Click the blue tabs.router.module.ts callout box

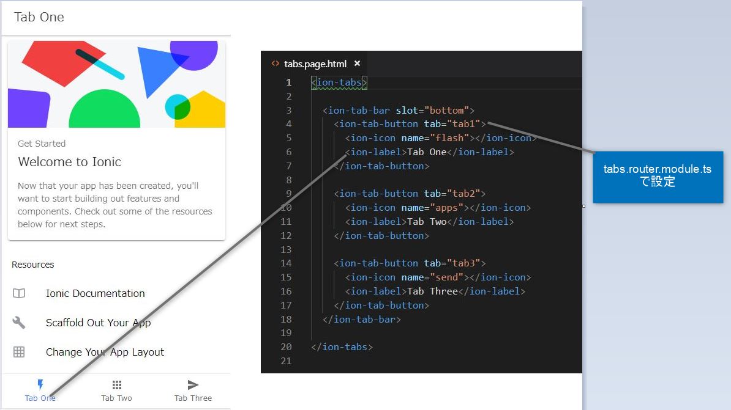tap(658, 177)
